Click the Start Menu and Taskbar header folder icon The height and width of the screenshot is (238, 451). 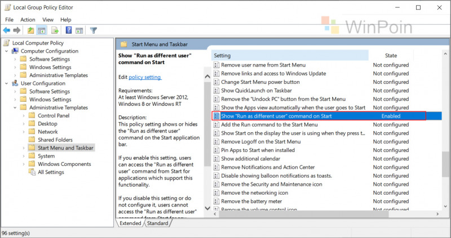click(x=124, y=44)
